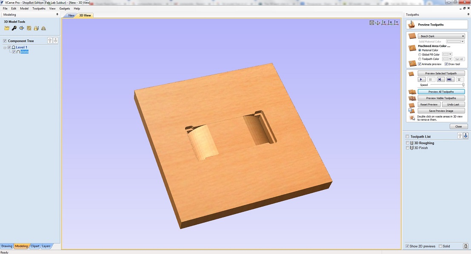
Task: Click Preview Selected Toolpath button
Action: coord(441,73)
